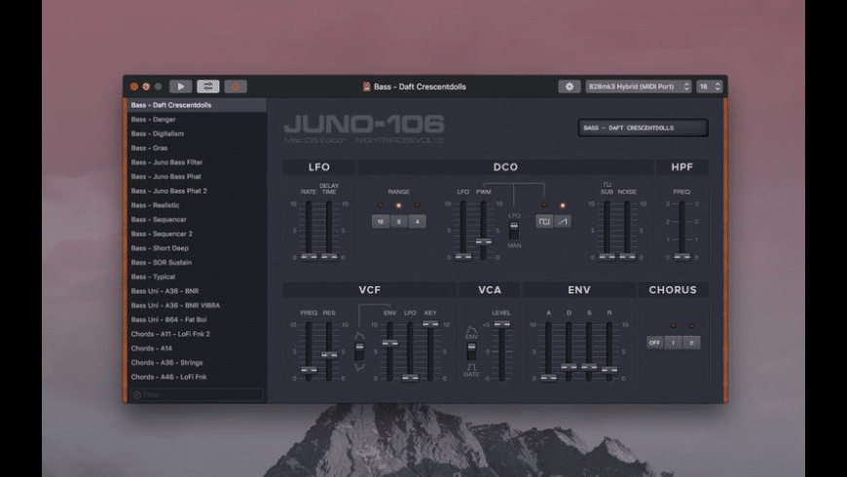The width and height of the screenshot is (847, 477).
Task: Select the Bass - Danger preset
Action: click(197, 120)
